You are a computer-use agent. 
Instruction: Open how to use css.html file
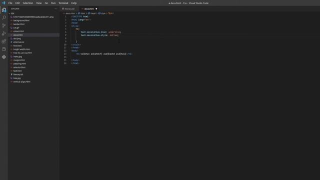tap(22, 53)
